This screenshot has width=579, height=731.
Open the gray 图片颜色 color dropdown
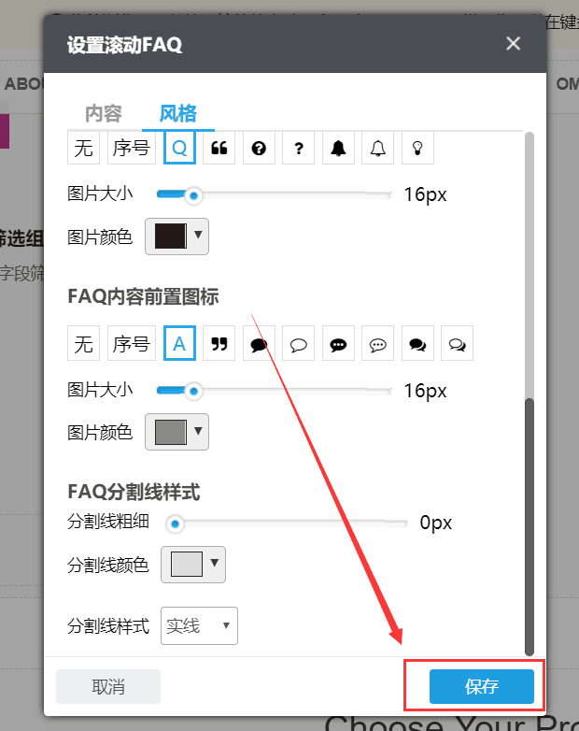(177, 432)
